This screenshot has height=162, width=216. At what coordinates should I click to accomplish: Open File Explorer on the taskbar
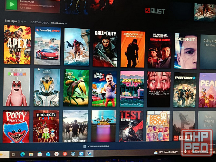(x=31, y=154)
